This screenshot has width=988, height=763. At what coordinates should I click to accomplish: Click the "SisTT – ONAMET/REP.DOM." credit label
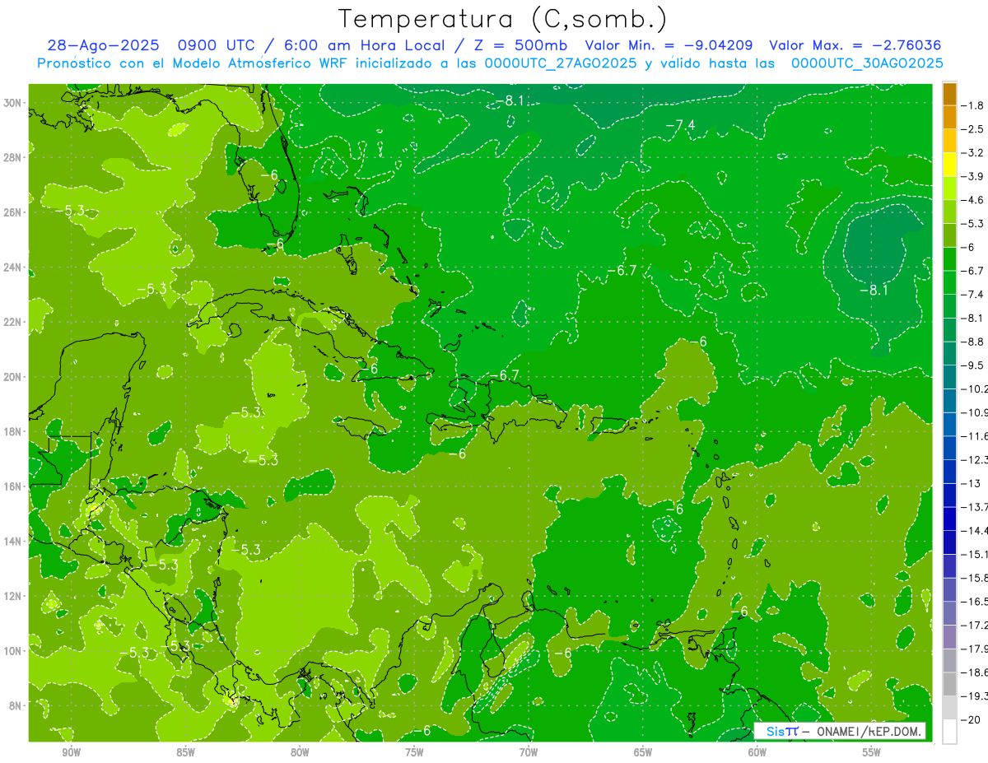840,731
